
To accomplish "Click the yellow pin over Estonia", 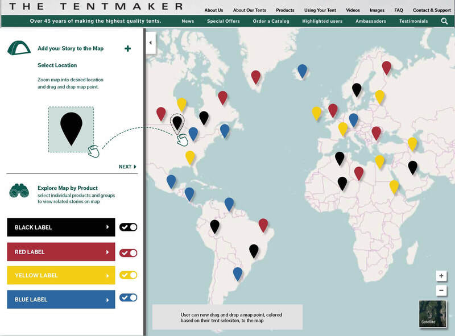I will [379, 97].
